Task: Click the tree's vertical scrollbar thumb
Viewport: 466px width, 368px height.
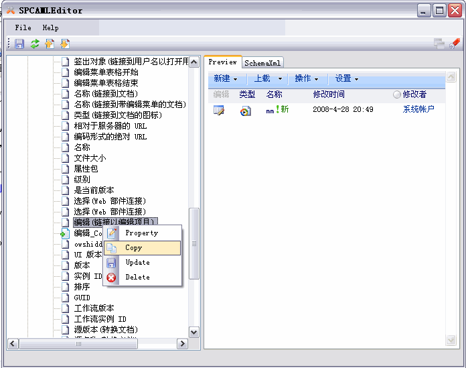Action: [194, 243]
